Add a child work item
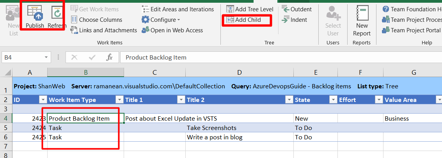 point(244,20)
